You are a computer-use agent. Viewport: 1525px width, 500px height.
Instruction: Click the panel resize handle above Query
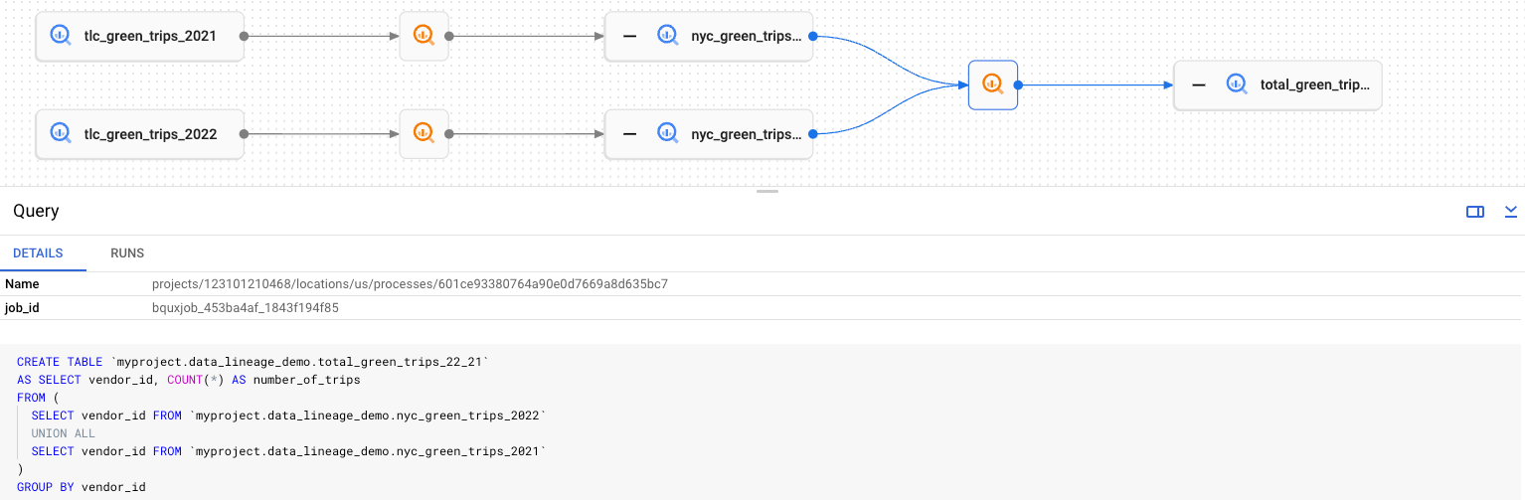(x=766, y=191)
